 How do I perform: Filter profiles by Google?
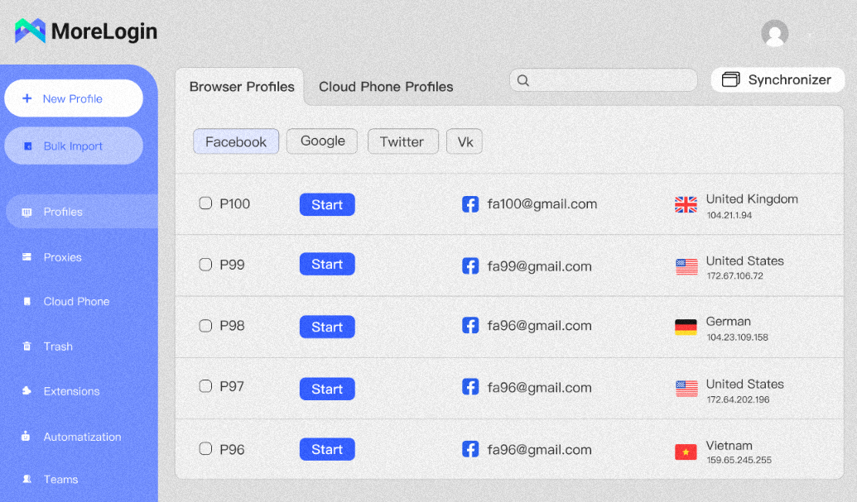(x=322, y=141)
